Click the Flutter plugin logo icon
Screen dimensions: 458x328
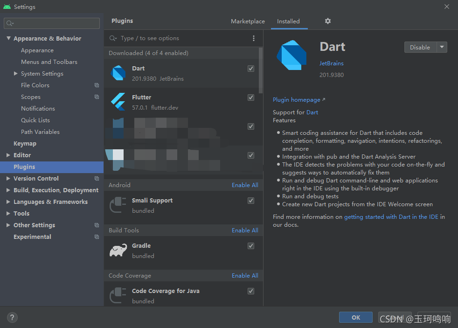(118, 102)
